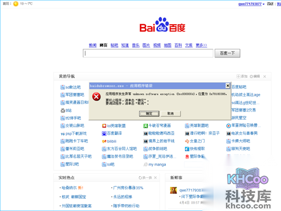This screenshot has height=211, width=281.
Task: Click the 更多>> link
Action: click(x=201, y=45)
